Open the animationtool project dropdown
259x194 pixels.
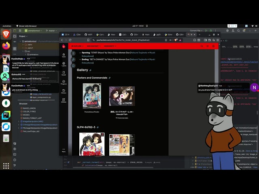tap(33, 31)
